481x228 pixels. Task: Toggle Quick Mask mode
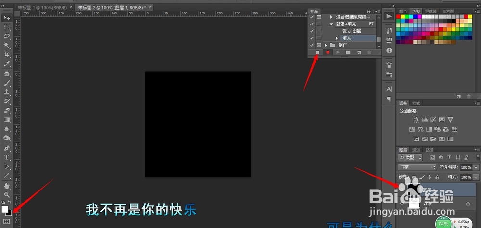coord(6,222)
